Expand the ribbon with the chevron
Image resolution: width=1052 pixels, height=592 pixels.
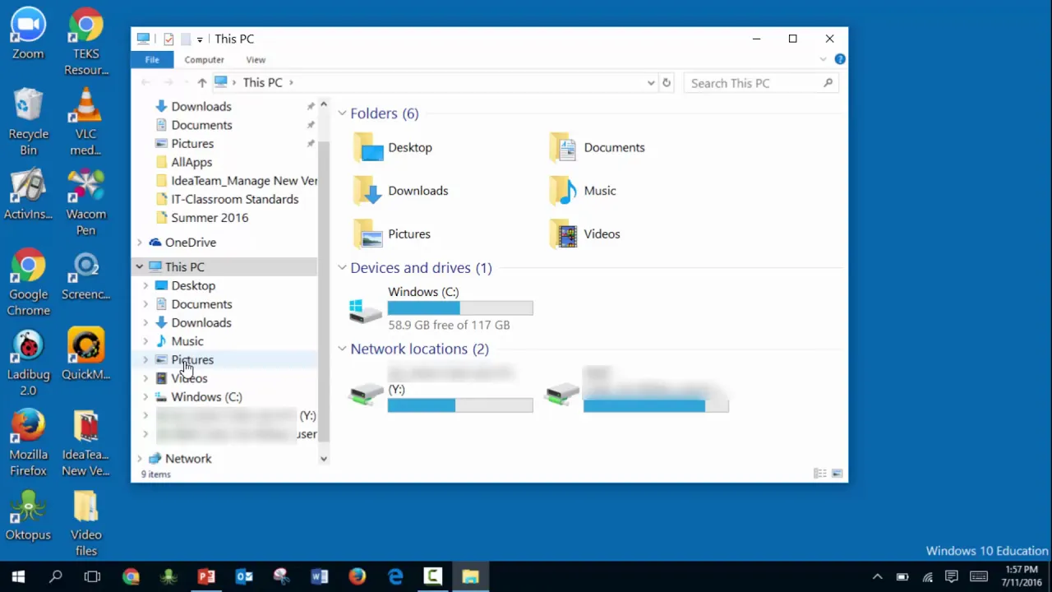click(x=823, y=59)
